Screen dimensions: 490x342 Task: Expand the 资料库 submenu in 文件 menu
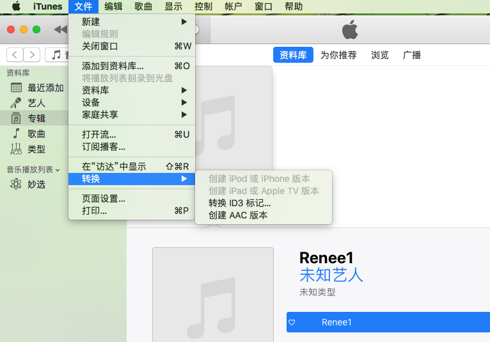(132, 90)
